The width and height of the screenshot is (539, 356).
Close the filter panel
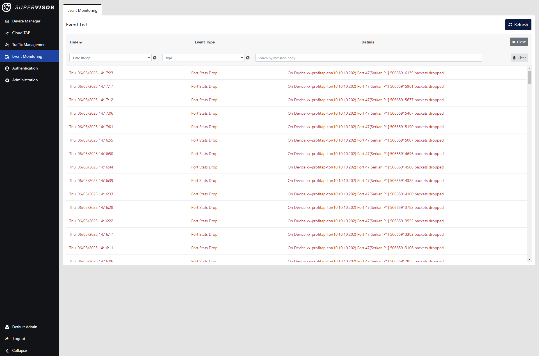click(519, 42)
